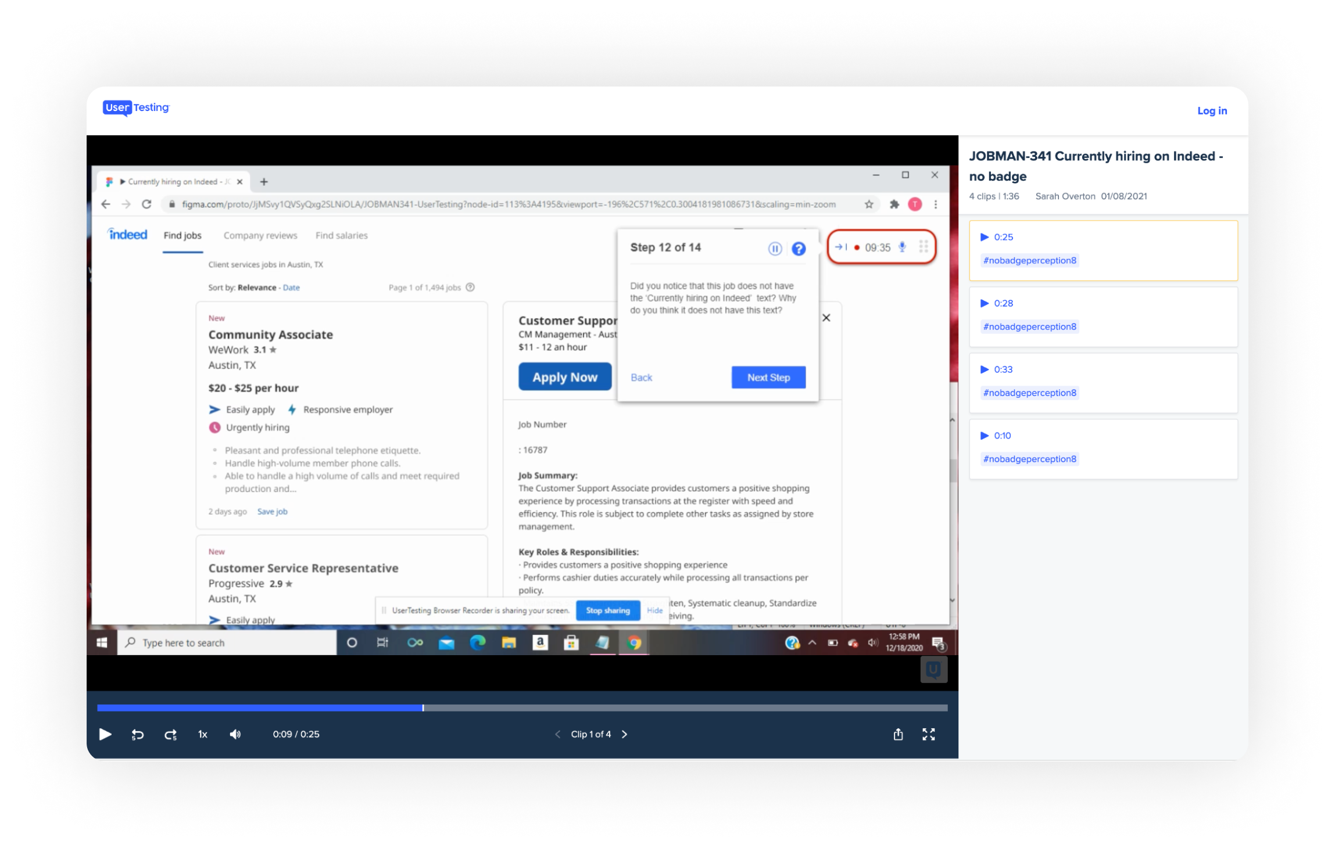Open Microsoft Store on the taskbar

coord(571,642)
